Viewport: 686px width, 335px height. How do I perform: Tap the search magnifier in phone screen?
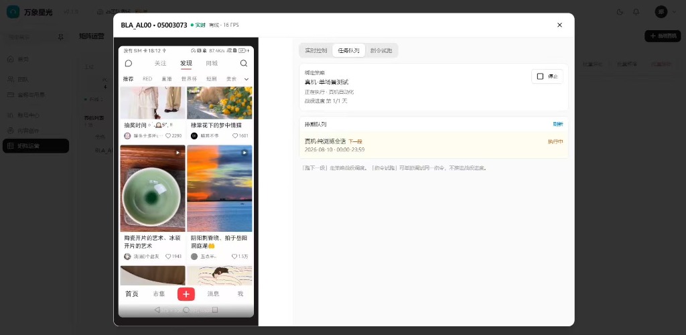click(x=244, y=64)
